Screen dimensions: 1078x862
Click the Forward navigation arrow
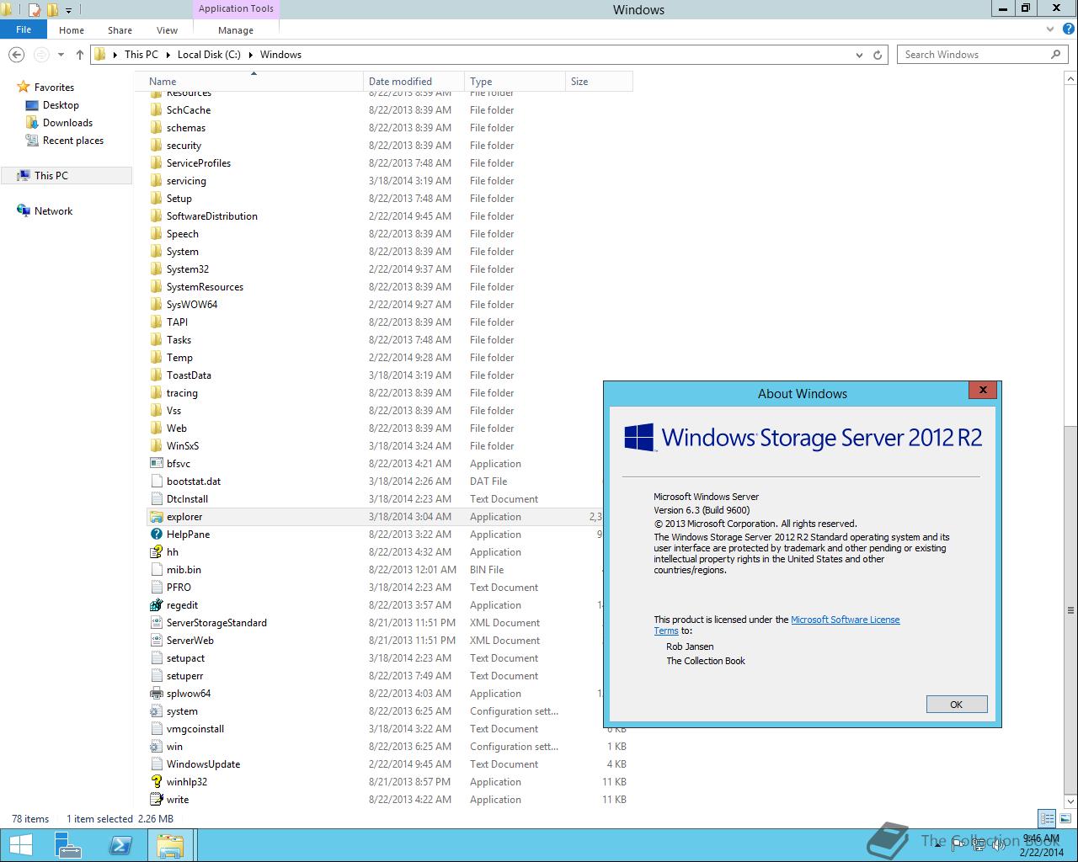[x=40, y=55]
